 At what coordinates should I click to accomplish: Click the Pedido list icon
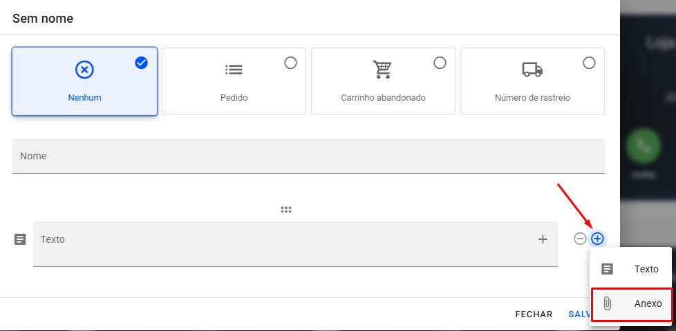tap(234, 70)
